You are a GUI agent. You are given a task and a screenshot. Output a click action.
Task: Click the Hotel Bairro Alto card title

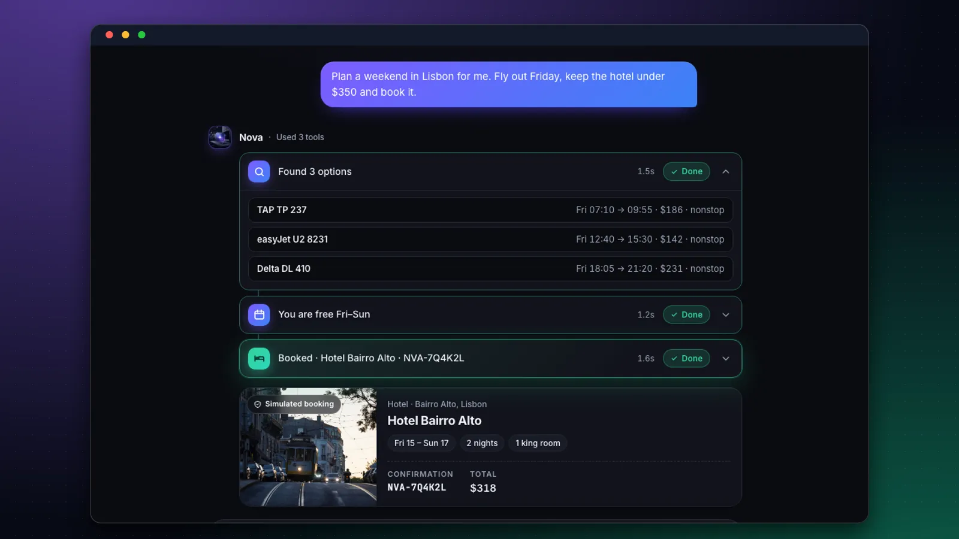(435, 420)
